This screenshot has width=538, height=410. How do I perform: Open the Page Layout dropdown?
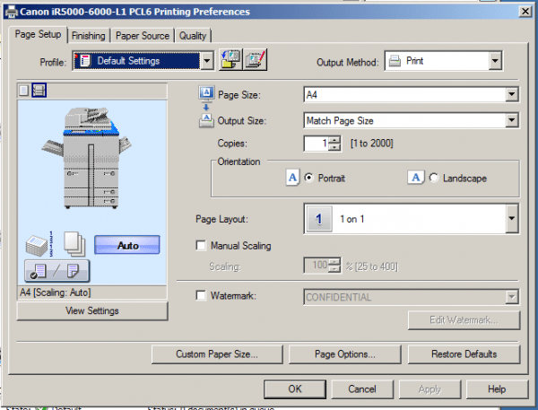(x=512, y=218)
